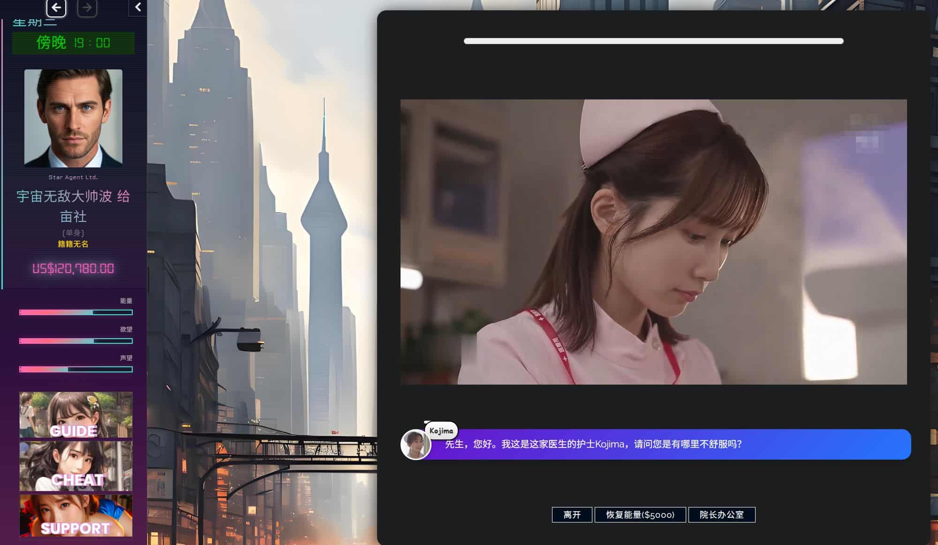Viewport: 938px width, 545px height.
Task: Open the character portrait from Star Agent Ltd.
Action: 73,117
